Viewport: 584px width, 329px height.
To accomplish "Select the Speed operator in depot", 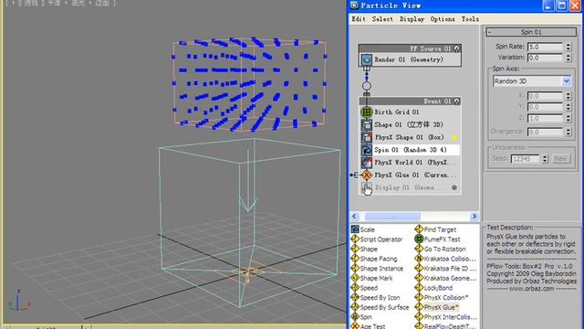I will pos(364,288).
